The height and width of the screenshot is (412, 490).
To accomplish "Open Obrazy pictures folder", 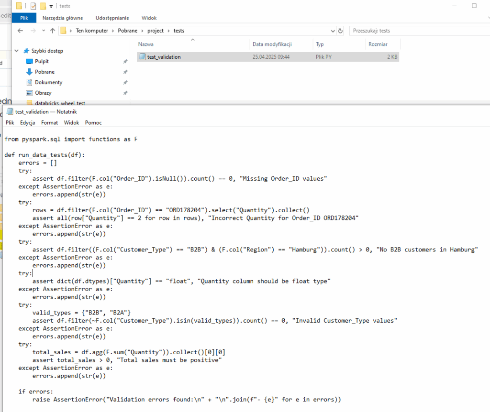I will tap(43, 93).
